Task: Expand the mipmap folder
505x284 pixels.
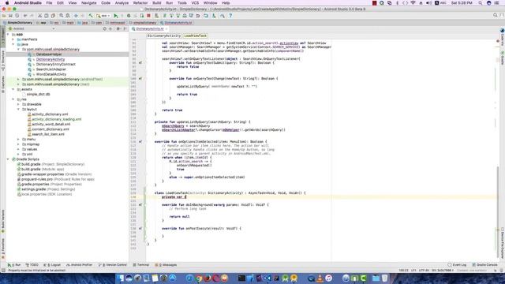Action: [18, 144]
